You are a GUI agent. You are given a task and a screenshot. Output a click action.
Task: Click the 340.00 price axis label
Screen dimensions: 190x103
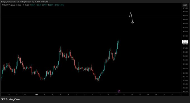tap(185, 19)
